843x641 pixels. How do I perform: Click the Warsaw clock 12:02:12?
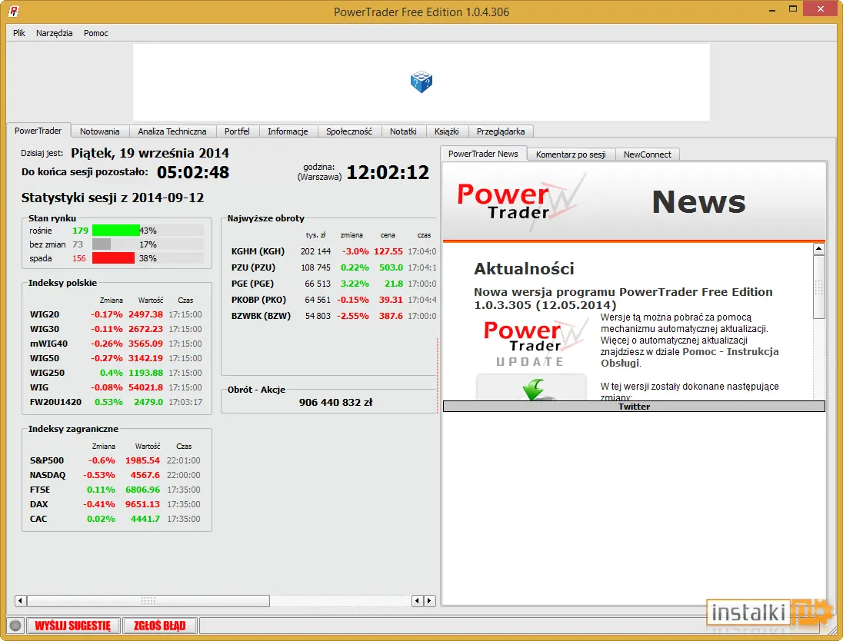point(388,172)
